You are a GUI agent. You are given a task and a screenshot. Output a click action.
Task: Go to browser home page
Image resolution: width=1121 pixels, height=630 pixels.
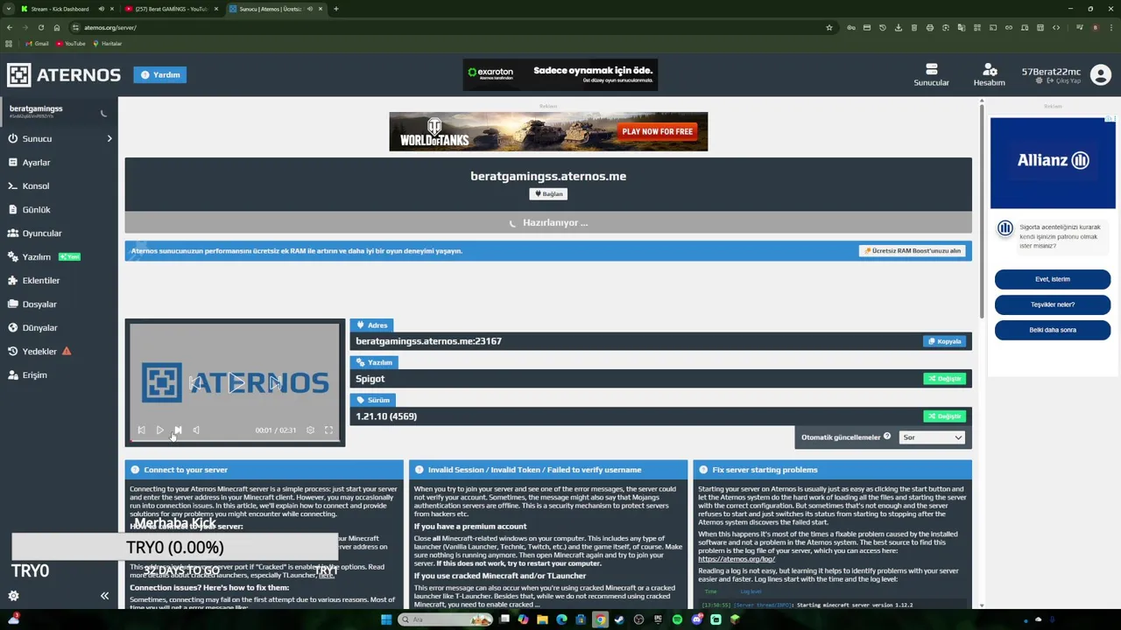56,27
